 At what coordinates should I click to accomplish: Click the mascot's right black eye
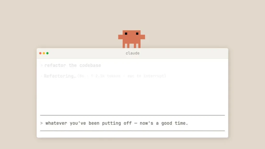(x=137, y=34)
